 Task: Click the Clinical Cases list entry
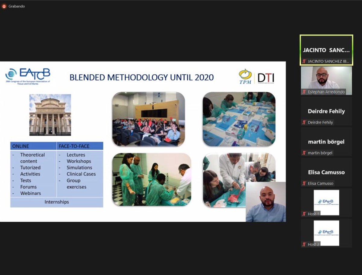(x=81, y=174)
